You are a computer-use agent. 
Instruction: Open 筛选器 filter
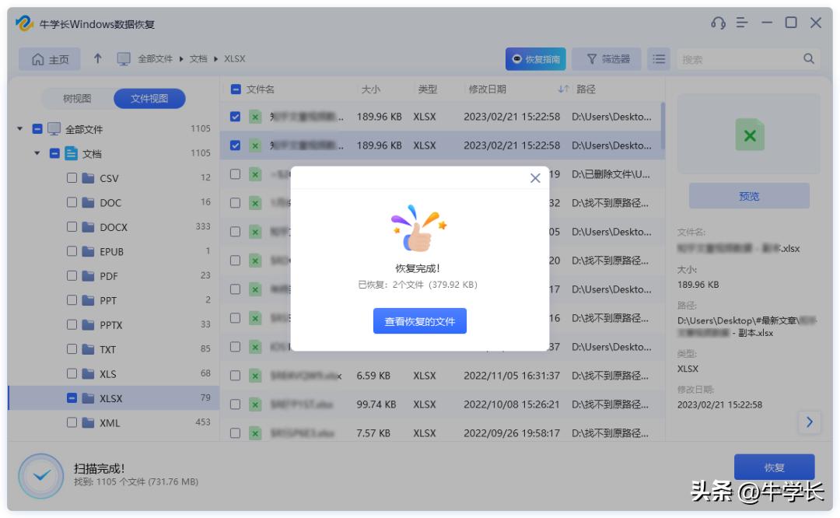607,59
